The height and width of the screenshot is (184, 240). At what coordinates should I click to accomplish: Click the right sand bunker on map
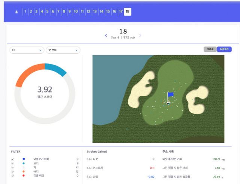click(197, 99)
